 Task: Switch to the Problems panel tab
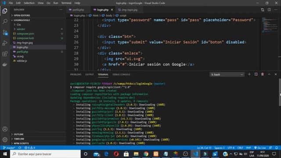tap(76, 75)
